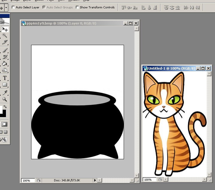215x190 pixels.
Task: Click the cat image in Untitled-1 canvas
Action: pos(174,124)
